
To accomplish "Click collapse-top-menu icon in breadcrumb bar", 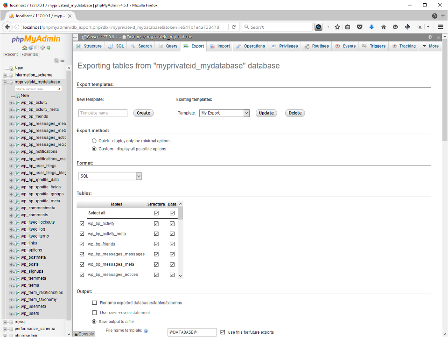I will point(439,37).
